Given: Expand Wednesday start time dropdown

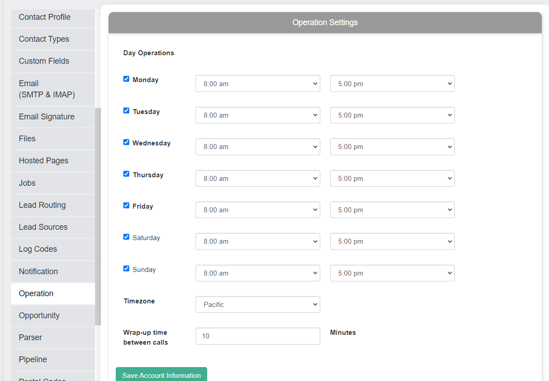Looking at the screenshot, I should pos(258,147).
